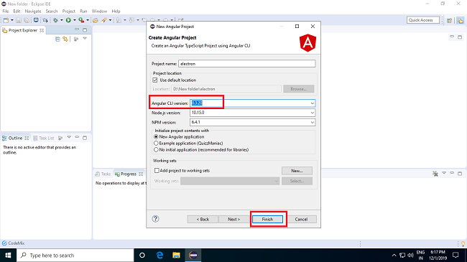Viewport: 467px width, 262px height.
Task: Uncheck Use default location checkbox
Action: (155, 80)
